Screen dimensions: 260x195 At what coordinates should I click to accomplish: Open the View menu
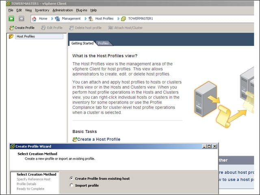pos(28,10)
